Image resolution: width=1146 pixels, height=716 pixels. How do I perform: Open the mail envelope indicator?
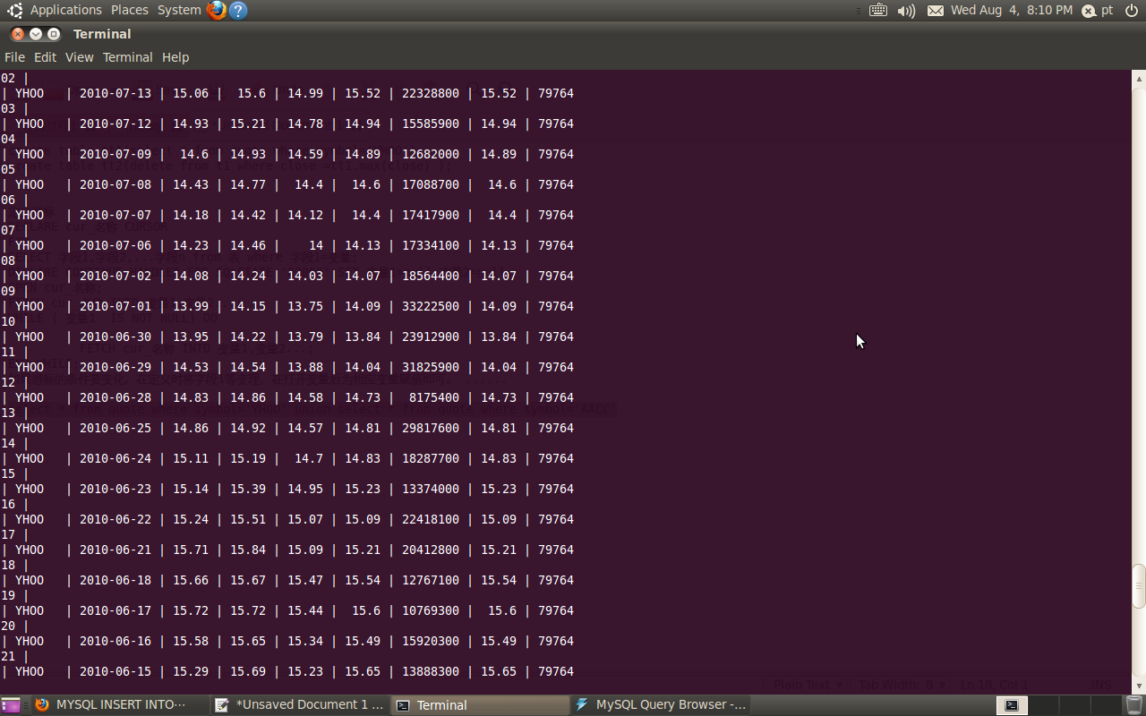(935, 11)
